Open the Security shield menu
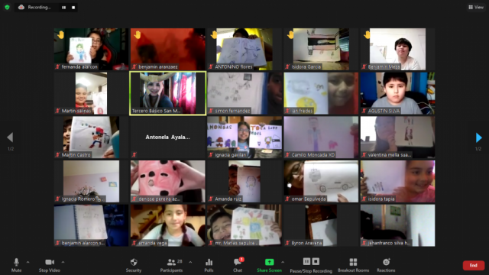Screen dimensions: 489x275 coord(134,265)
